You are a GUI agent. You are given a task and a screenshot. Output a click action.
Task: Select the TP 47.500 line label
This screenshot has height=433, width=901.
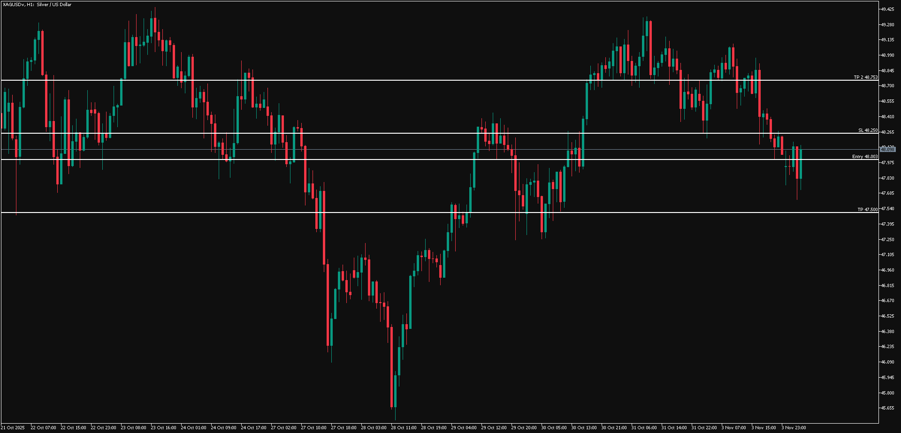tap(867, 210)
